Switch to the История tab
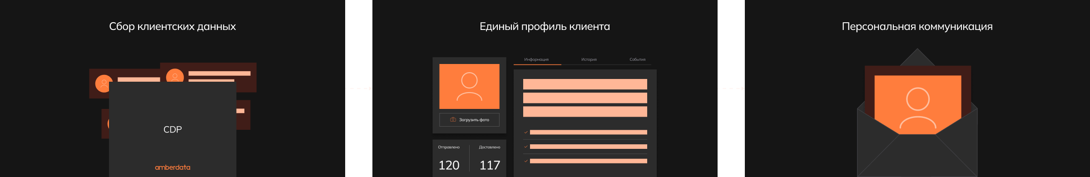This screenshot has width=1090, height=177. [589, 59]
